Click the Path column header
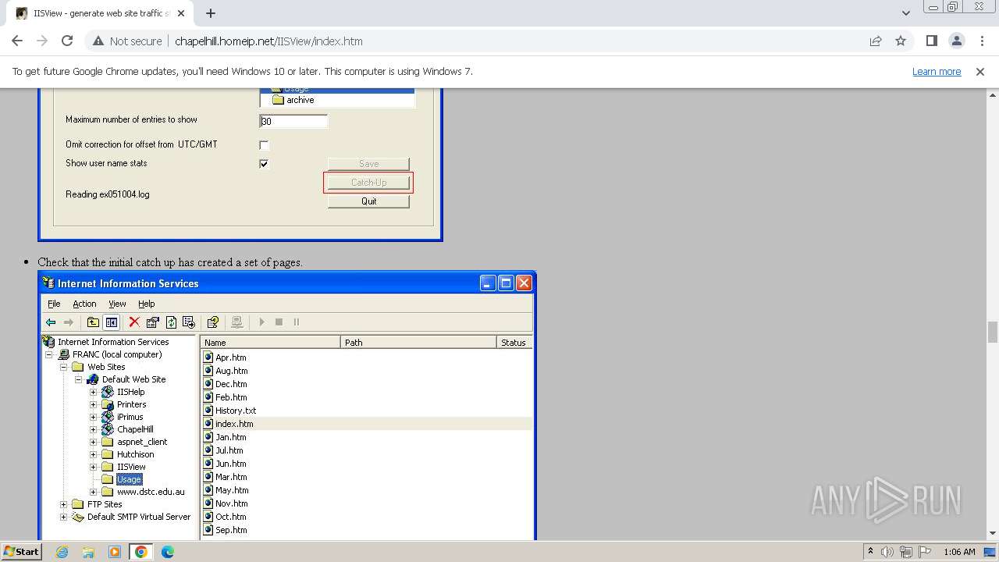The width and height of the screenshot is (999, 562). pos(419,343)
